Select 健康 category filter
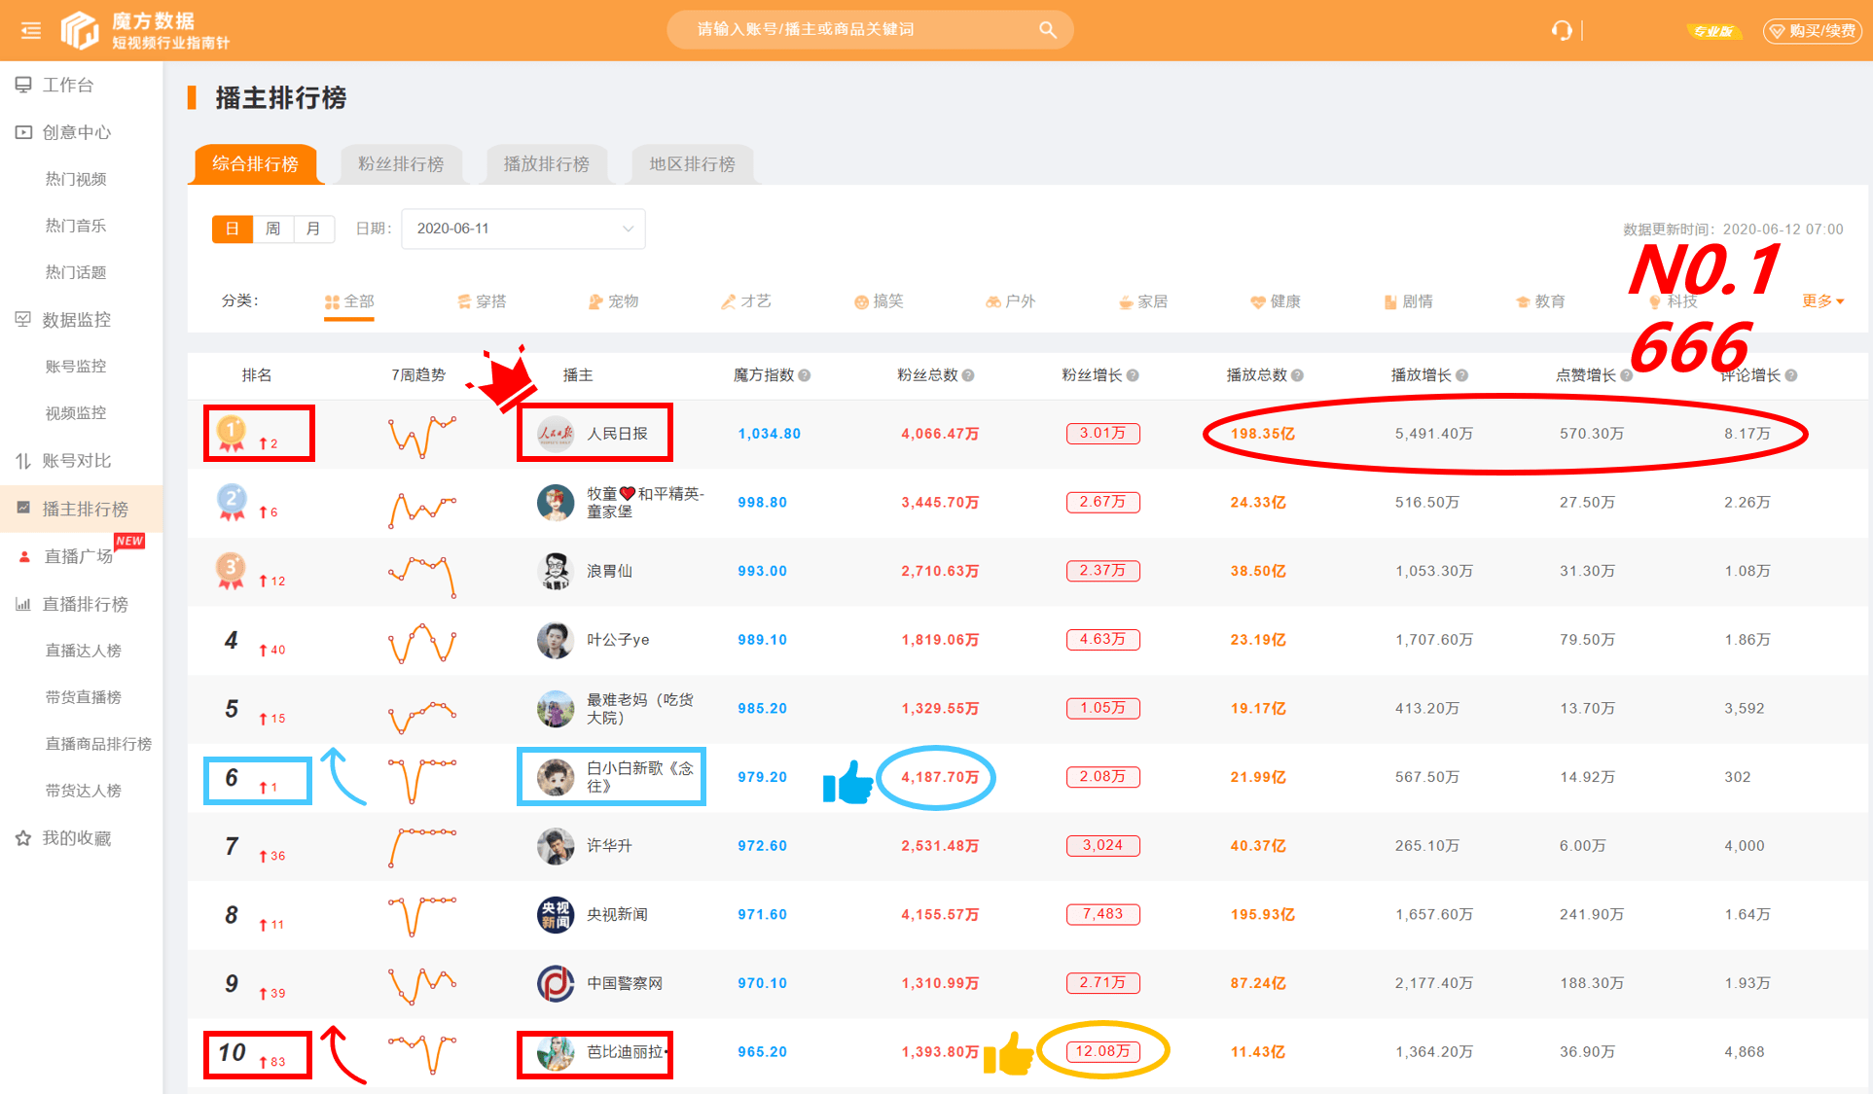Image resolution: width=1873 pixels, height=1094 pixels. 1276,301
